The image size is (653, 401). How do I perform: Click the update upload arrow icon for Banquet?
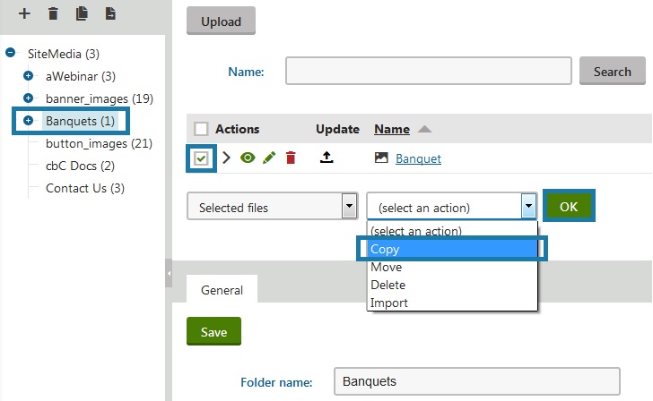tap(327, 158)
